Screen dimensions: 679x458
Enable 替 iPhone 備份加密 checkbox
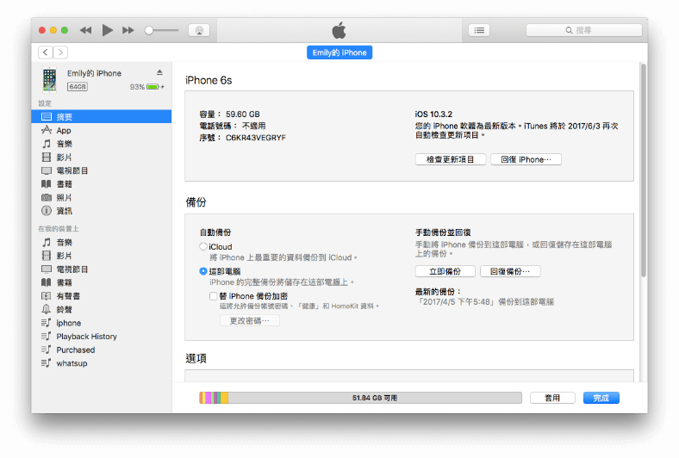click(214, 295)
